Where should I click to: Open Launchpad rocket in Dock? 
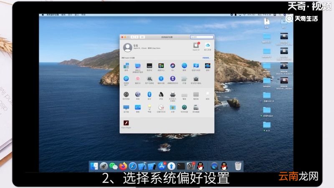click(x=104, y=166)
